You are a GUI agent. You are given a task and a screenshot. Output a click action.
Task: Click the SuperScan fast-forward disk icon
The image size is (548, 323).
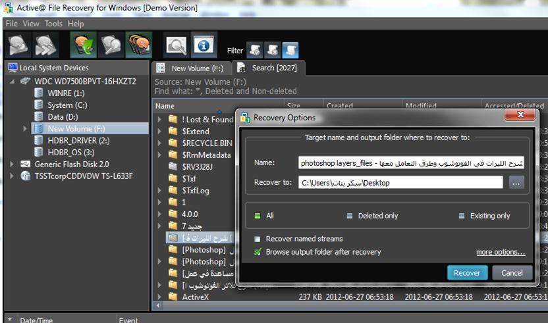45,45
